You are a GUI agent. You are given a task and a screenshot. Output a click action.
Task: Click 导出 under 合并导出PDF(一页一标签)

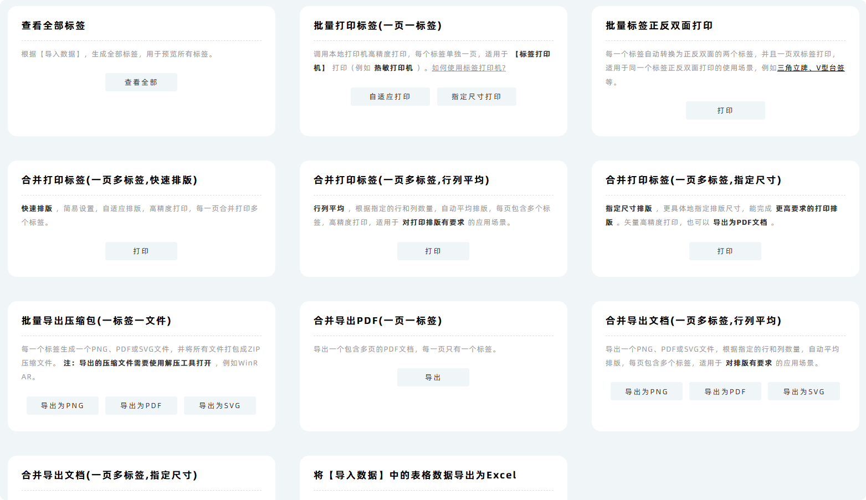433,377
